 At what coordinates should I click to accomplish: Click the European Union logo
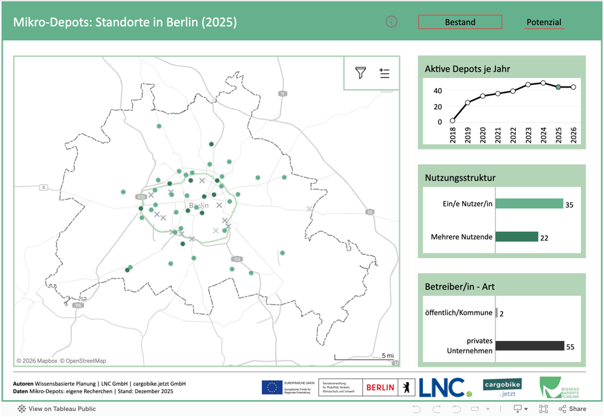288,387
